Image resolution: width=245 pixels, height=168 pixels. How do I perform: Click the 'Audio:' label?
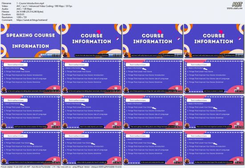coord(5,9)
